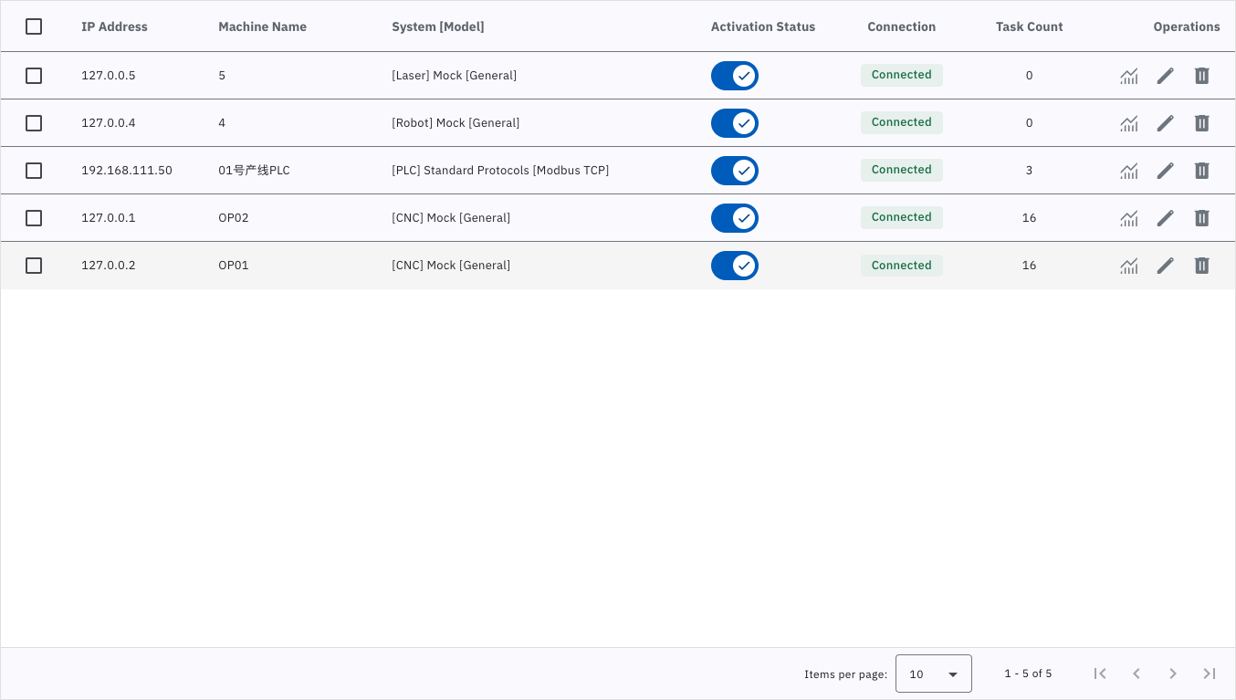Delete machine OP02 using its trash icon
Screen dimensions: 1236x700
(1202, 218)
